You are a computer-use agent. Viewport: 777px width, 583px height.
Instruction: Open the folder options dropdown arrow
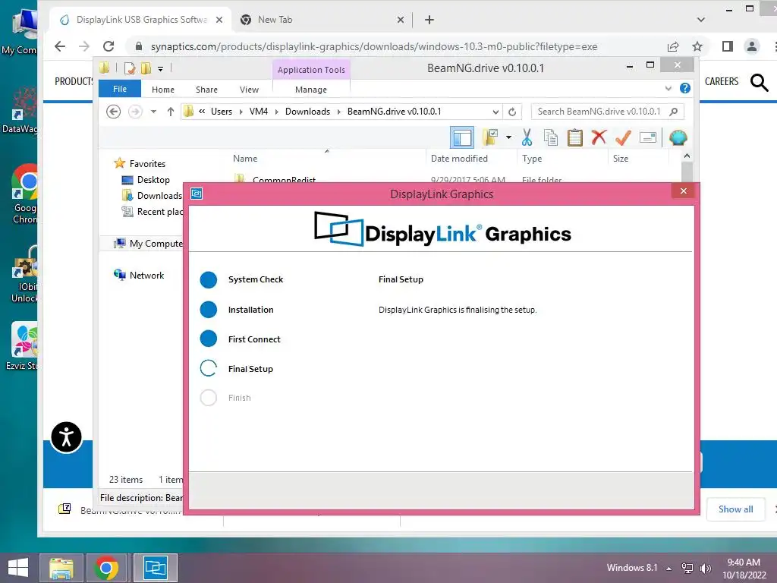tap(508, 137)
